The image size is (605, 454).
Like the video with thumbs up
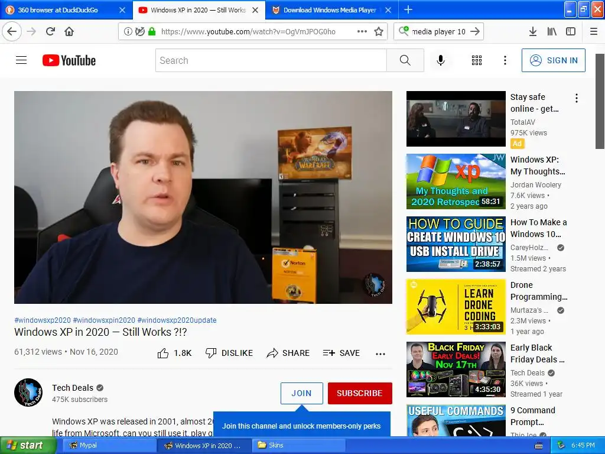point(174,353)
